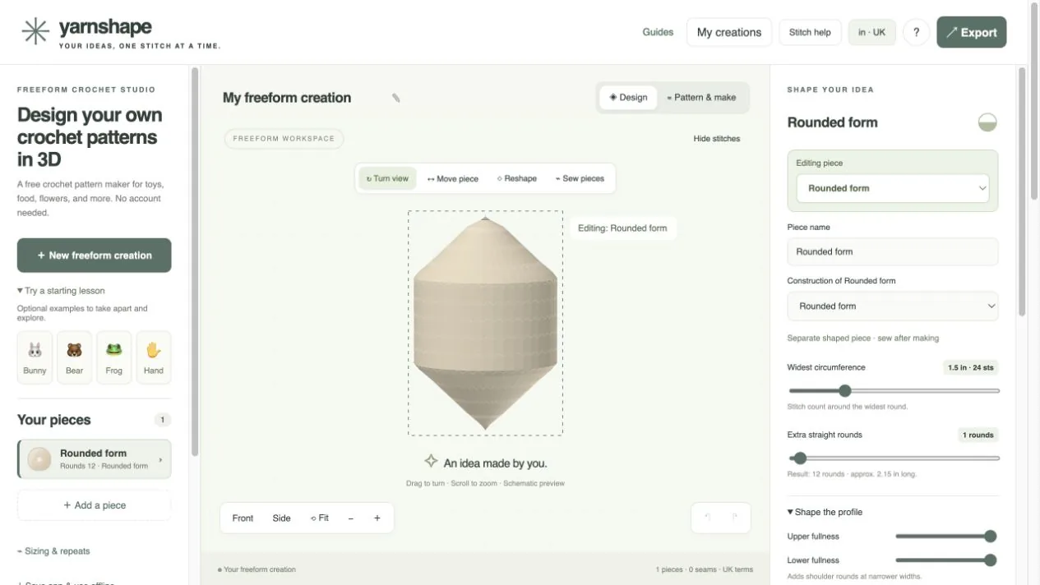Click the Rounded form piece name in Your pieces
The image size is (1040, 585).
93,454
